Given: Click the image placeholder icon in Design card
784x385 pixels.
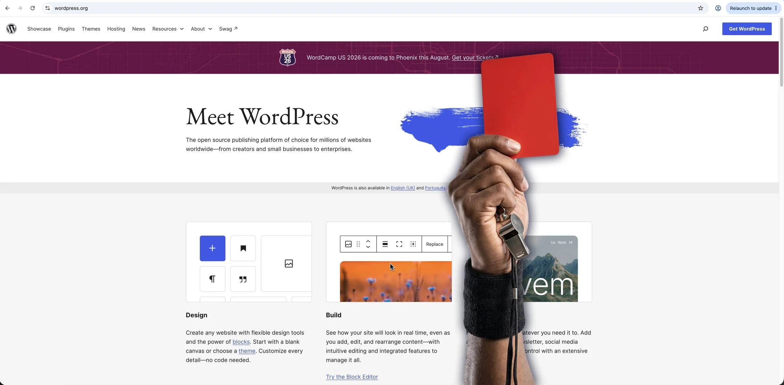Looking at the screenshot, I should [x=289, y=264].
